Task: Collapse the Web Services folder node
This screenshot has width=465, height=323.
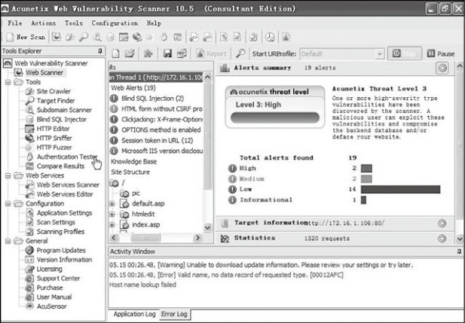Action: pyautogui.click(x=8, y=175)
